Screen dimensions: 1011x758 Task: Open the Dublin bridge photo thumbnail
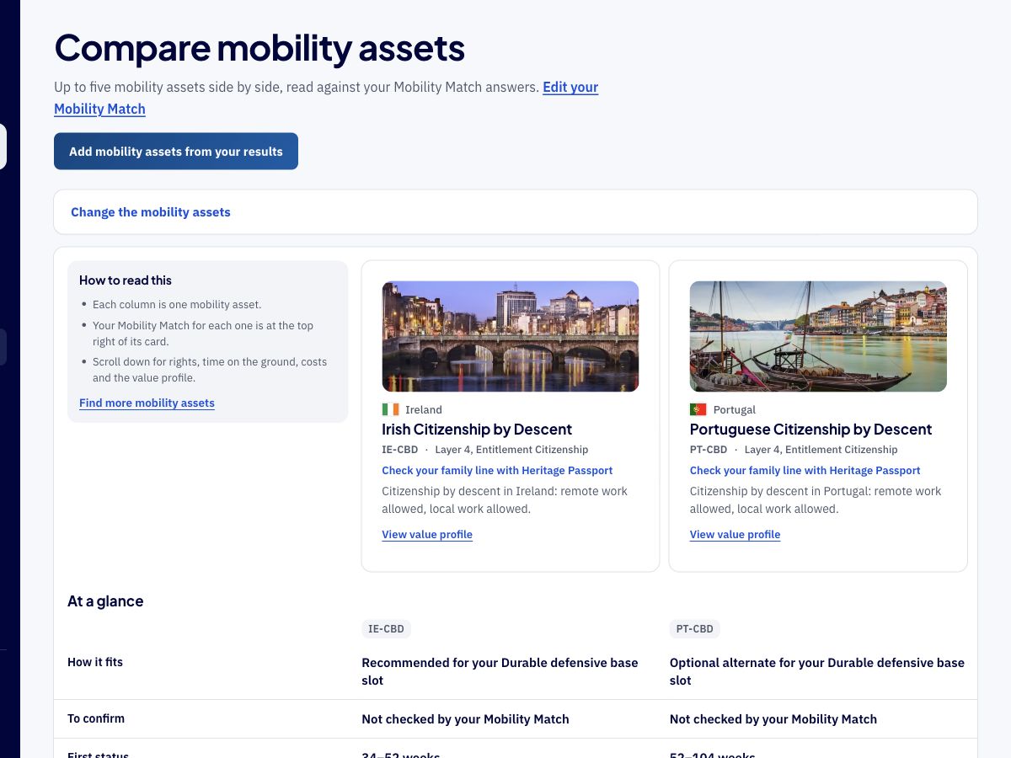511,336
